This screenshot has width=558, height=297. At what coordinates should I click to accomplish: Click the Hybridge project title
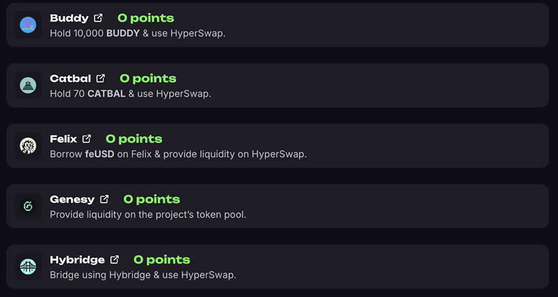(77, 259)
